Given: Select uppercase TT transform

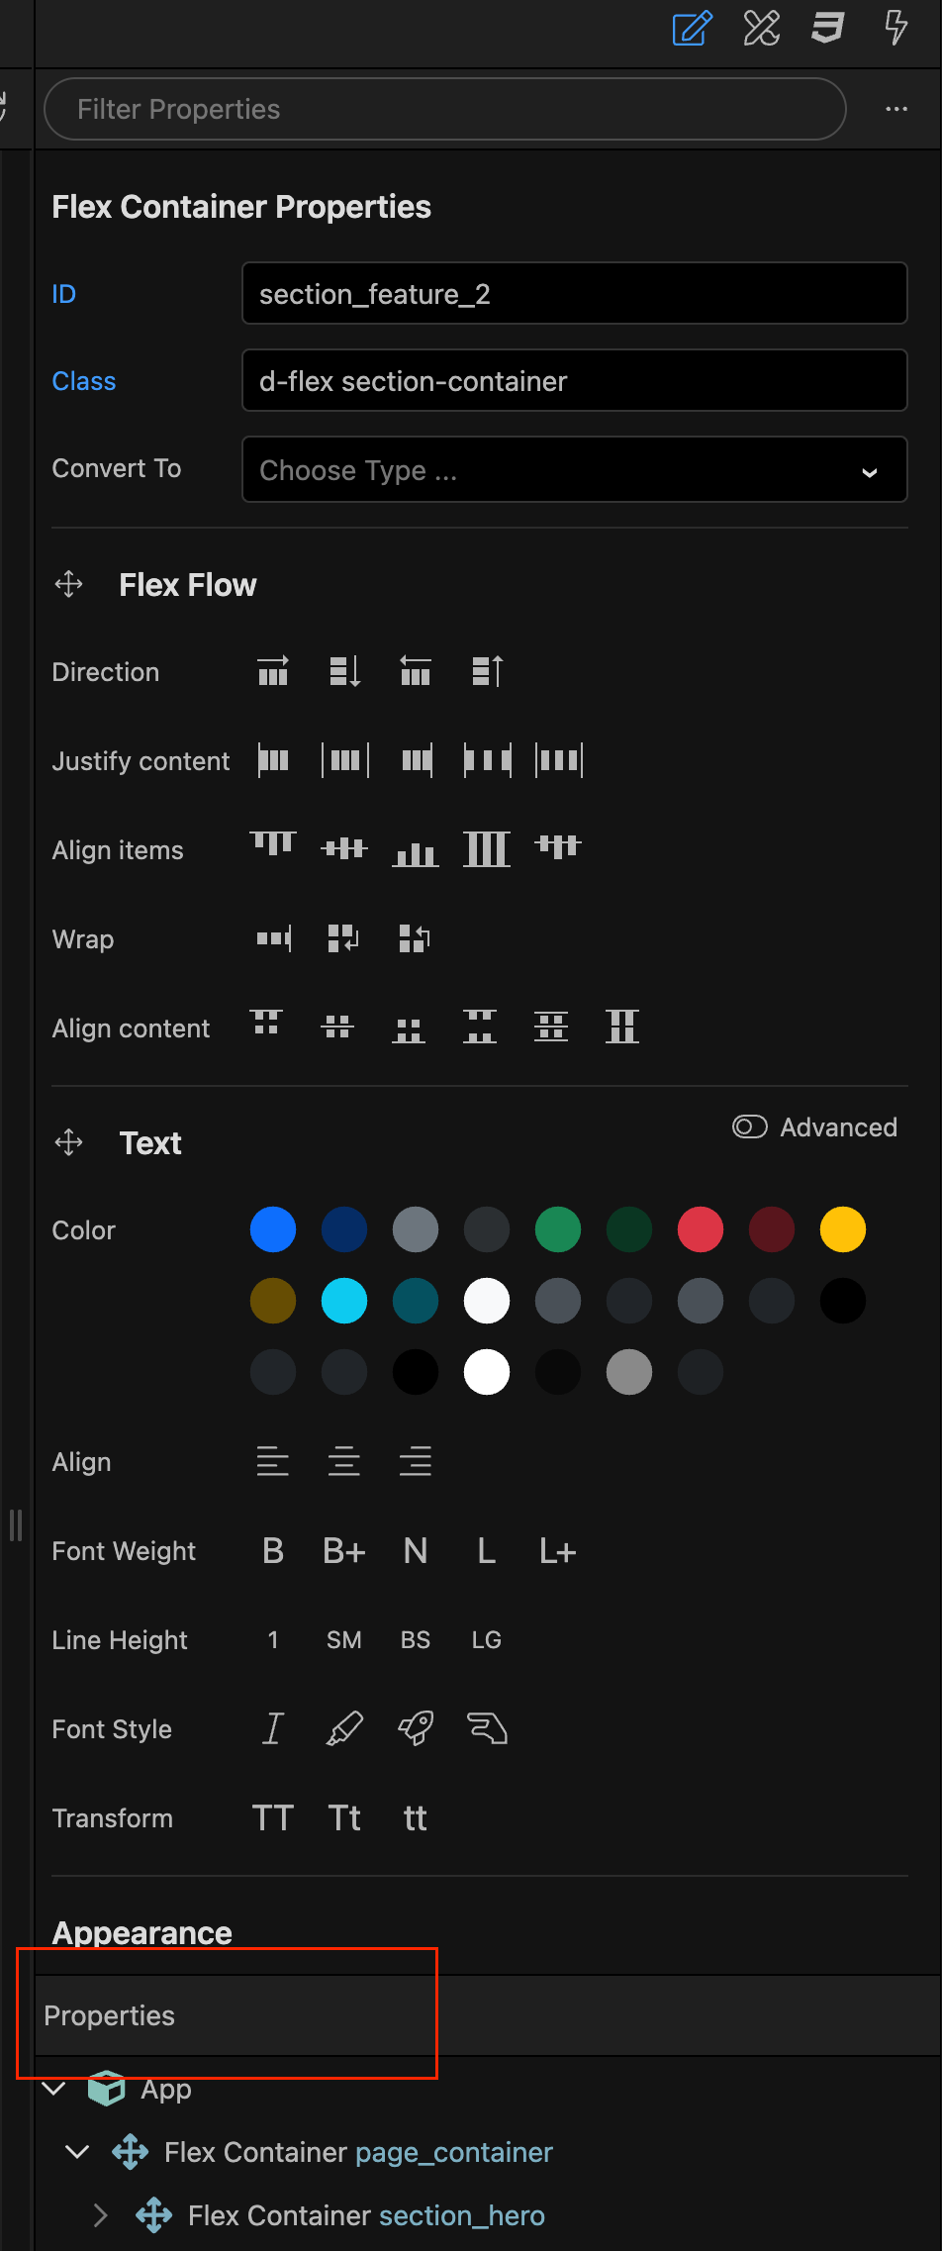Looking at the screenshot, I should click(273, 1817).
